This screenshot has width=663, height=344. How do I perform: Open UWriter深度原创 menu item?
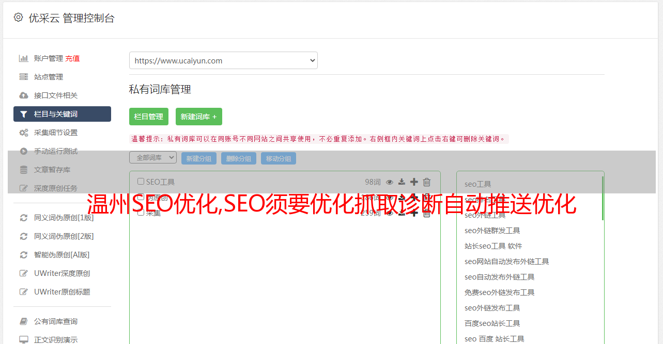(62, 273)
